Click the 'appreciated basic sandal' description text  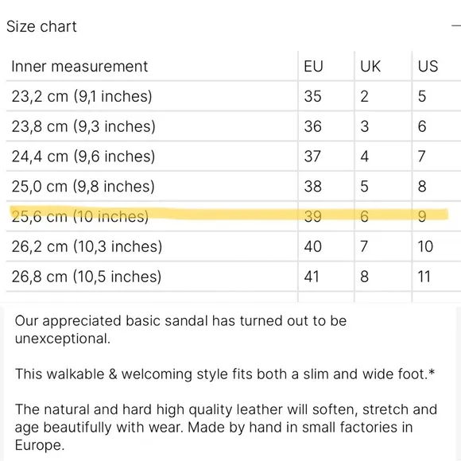tap(180, 330)
